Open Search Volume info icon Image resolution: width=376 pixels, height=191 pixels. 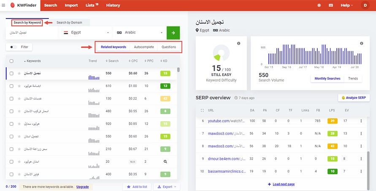361,43
